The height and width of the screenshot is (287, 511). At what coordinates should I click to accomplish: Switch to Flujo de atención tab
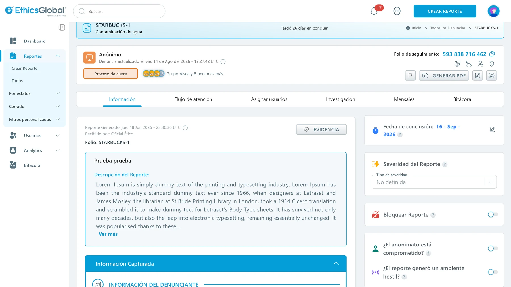[193, 99]
